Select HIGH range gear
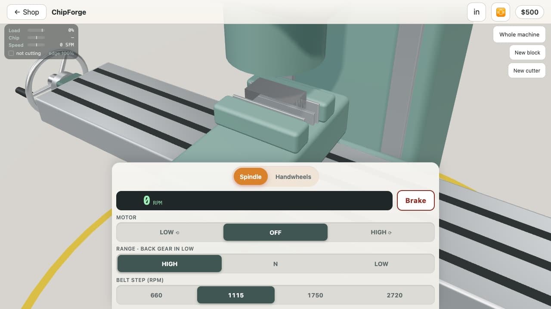 170,264
